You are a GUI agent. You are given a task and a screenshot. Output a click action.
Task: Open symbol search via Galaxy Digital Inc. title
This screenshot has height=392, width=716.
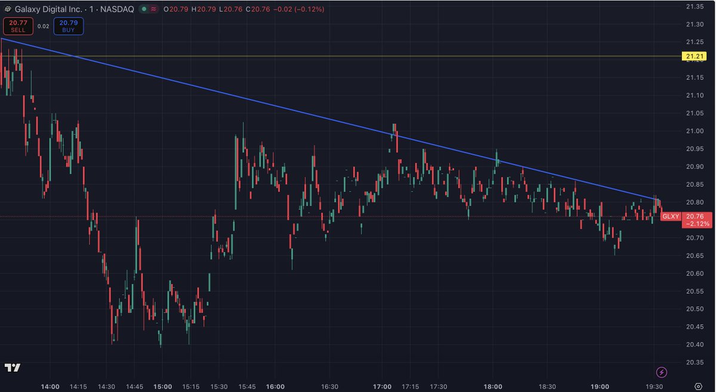tap(50, 10)
